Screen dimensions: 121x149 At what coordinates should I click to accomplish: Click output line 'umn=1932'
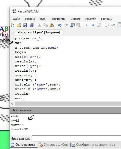point(19,129)
